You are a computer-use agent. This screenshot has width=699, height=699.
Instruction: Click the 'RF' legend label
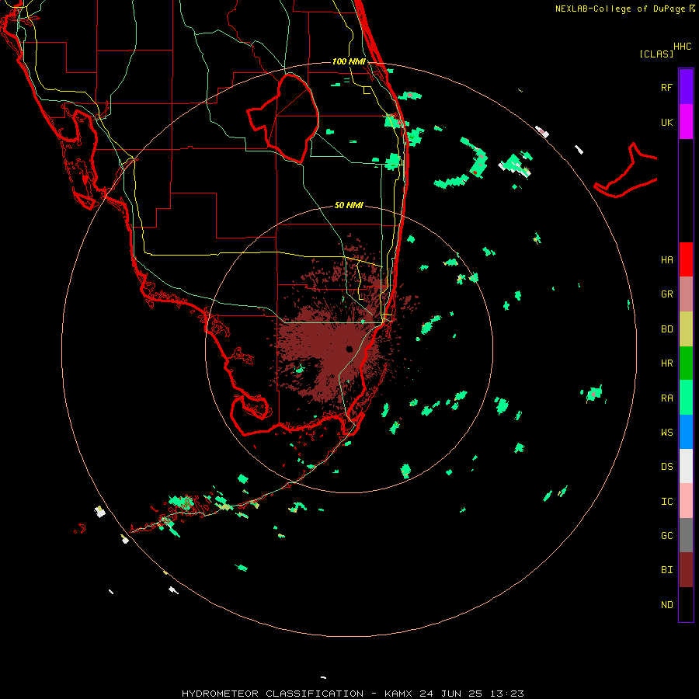click(666, 87)
